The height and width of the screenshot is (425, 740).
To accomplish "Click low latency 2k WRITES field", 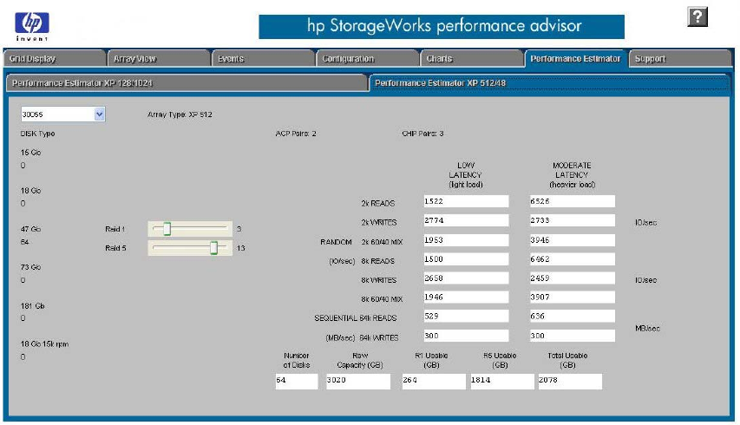I will click(466, 221).
